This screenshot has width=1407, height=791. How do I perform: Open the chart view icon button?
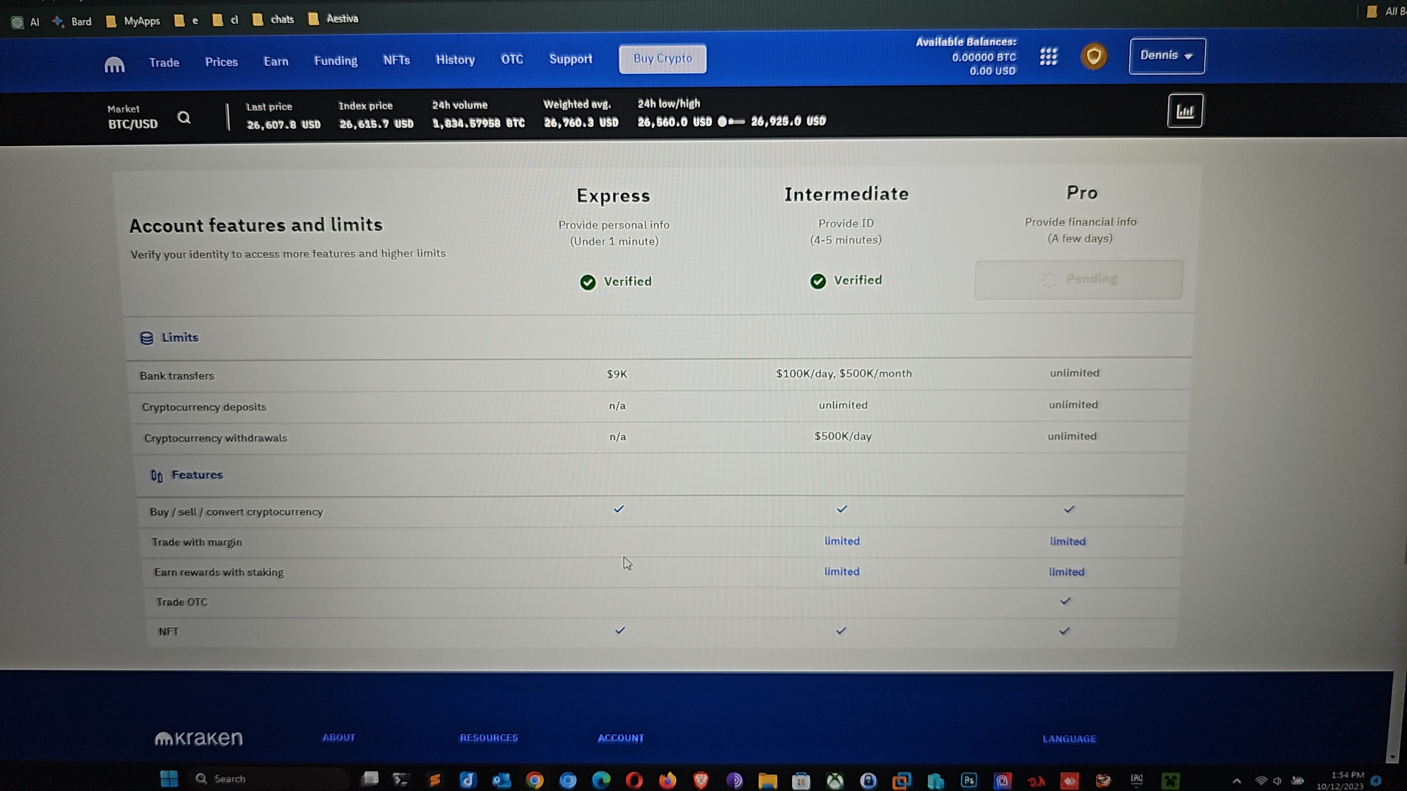pos(1185,111)
